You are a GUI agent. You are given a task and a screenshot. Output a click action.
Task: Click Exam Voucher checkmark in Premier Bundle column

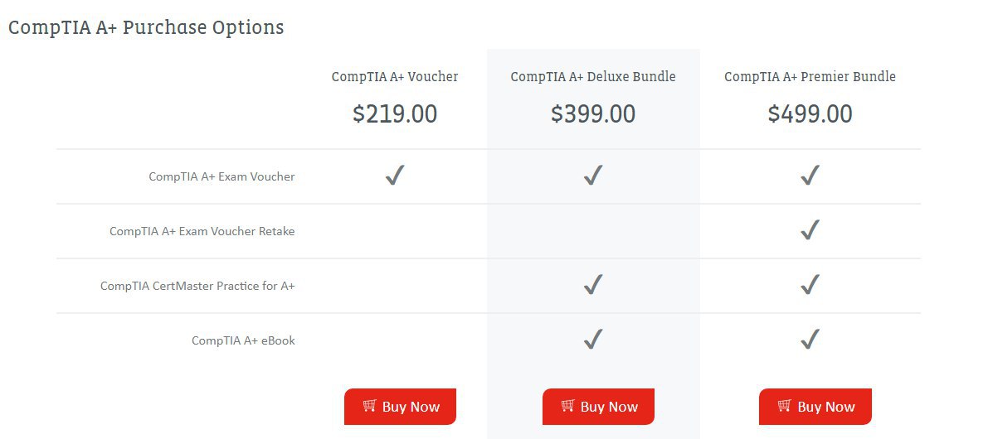[810, 176]
